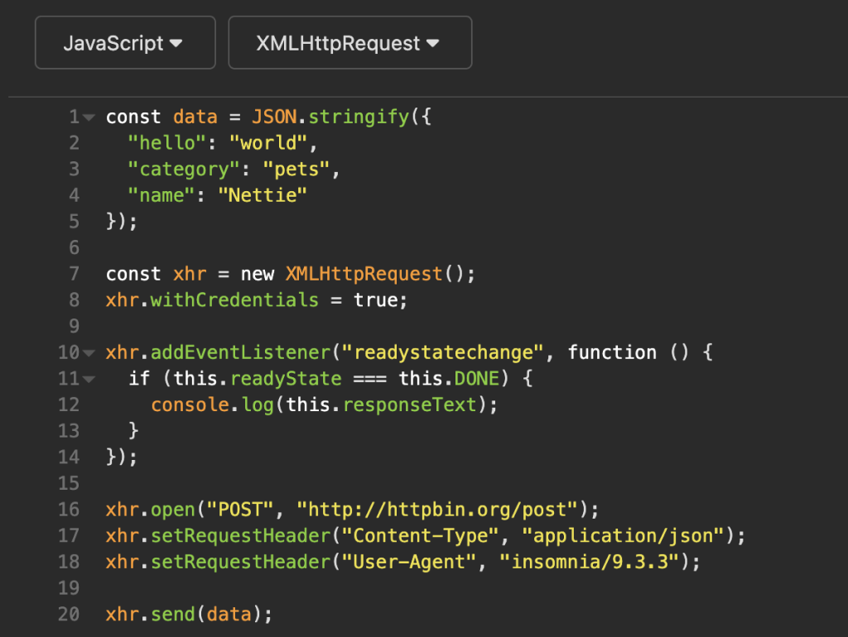Click the "http://httpbin.org/post" URL string
The width and height of the screenshot is (848, 637).
click(437, 510)
